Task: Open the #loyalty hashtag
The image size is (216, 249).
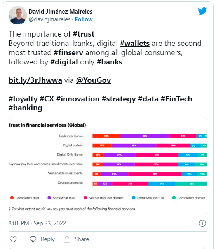Action: (23, 99)
